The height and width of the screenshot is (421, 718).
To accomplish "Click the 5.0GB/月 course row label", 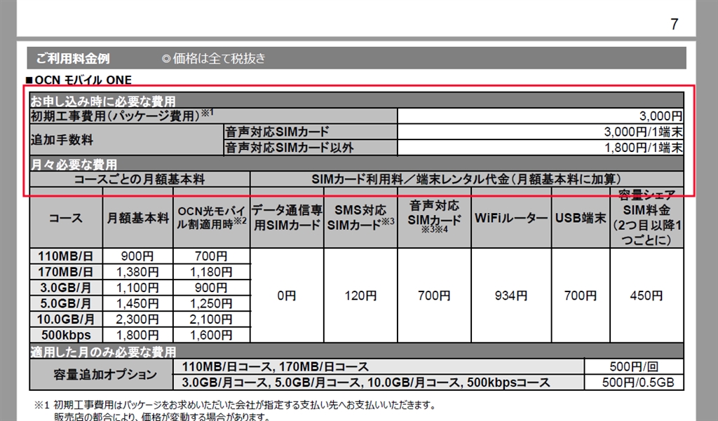I will (66, 303).
